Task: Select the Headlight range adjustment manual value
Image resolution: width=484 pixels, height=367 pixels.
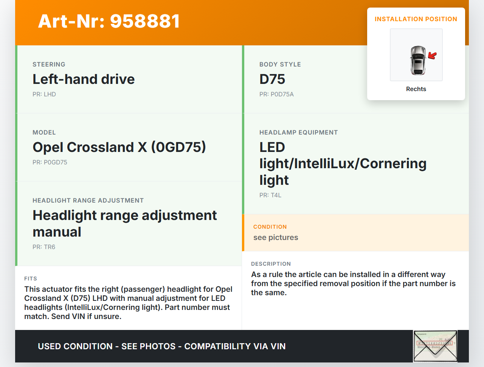Action: pos(125,223)
